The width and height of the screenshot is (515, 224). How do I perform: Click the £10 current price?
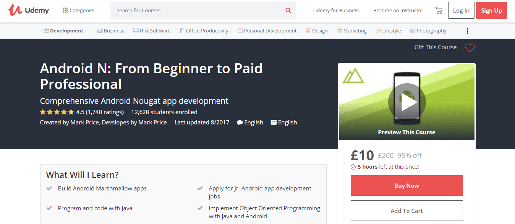(362, 155)
